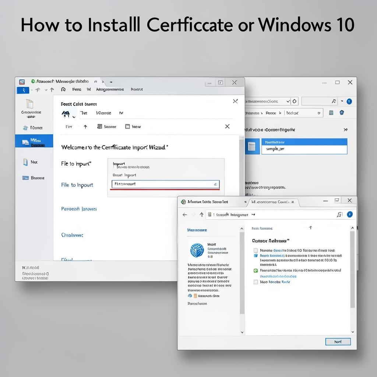Click the 'Dlaranioare' link in the front window

pos(197,230)
